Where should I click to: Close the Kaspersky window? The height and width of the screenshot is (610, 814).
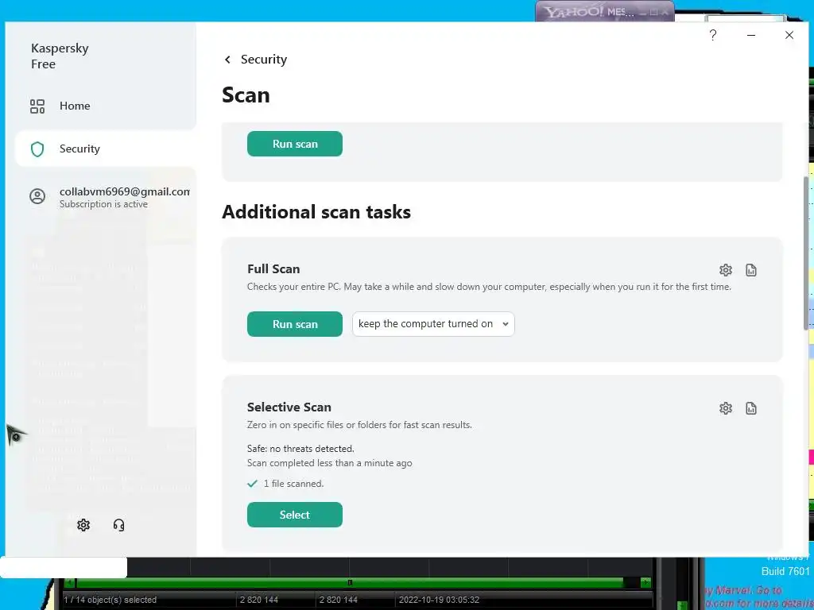coord(789,35)
